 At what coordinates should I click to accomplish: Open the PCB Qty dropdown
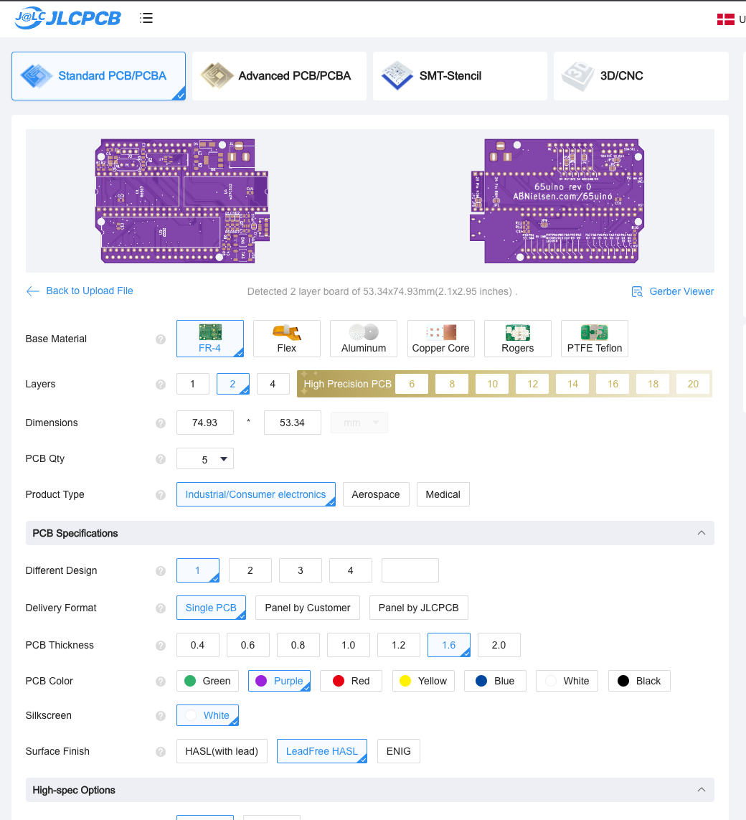pyautogui.click(x=205, y=458)
